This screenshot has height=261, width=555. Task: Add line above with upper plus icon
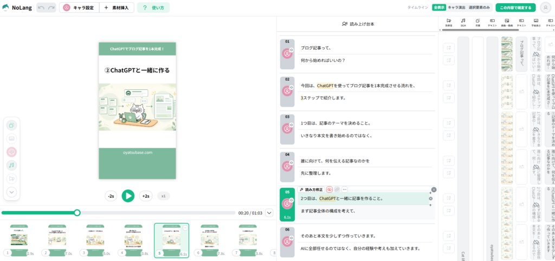pyautogui.click(x=430, y=193)
